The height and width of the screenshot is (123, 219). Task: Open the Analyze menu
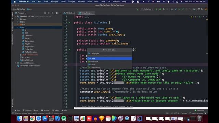coord(72,2)
